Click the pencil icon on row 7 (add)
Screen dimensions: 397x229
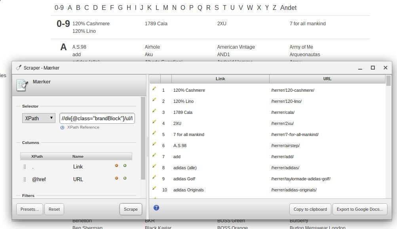tap(154, 155)
